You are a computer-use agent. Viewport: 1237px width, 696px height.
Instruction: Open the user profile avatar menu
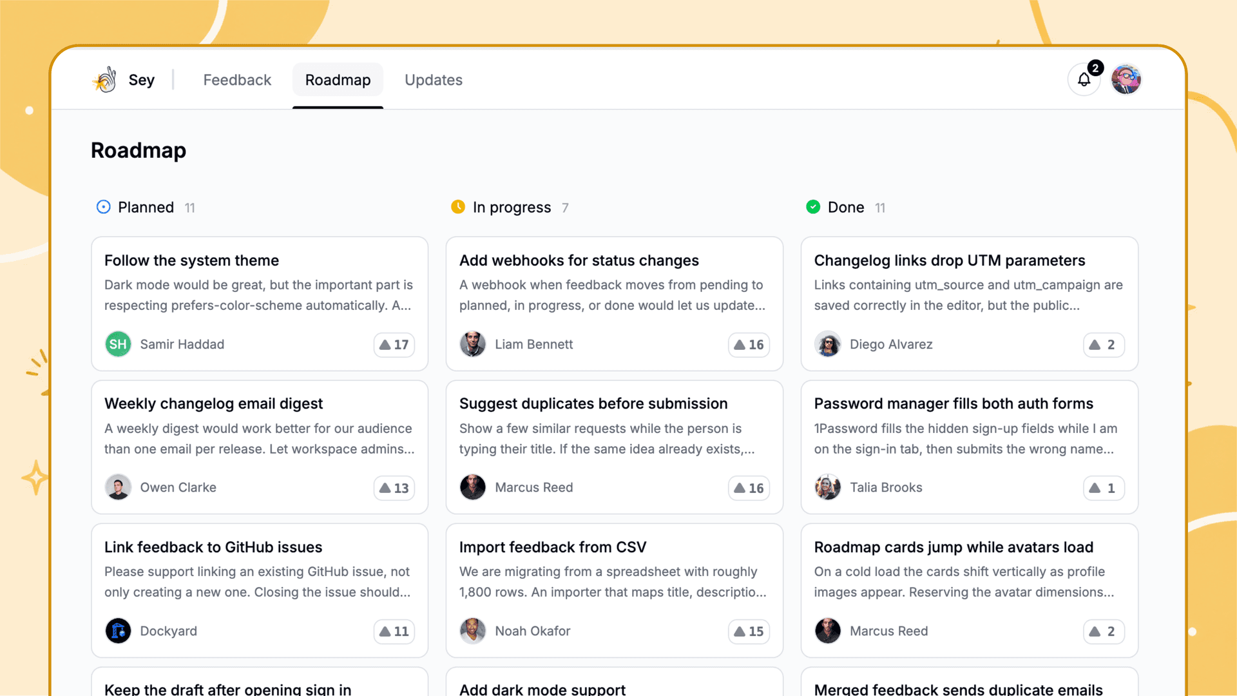click(1126, 80)
